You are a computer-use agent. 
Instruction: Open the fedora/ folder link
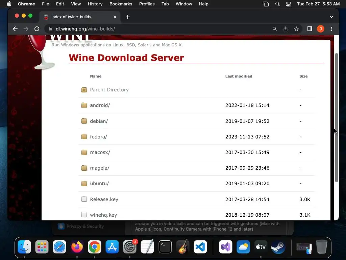98,137
